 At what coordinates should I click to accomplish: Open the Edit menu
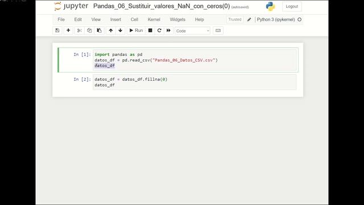point(78,19)
